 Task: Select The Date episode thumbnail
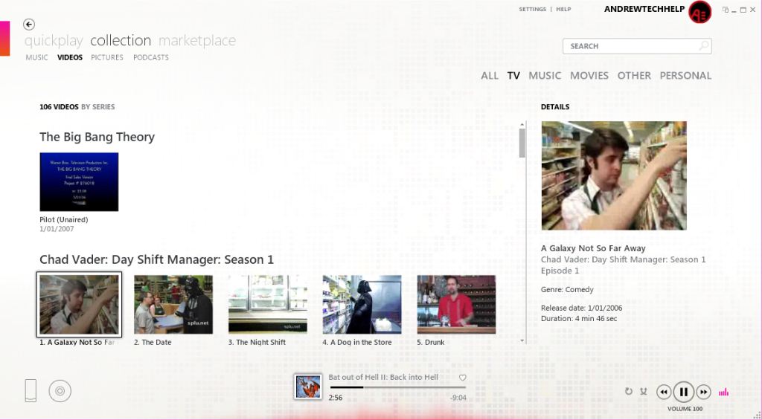click(173, 305)
